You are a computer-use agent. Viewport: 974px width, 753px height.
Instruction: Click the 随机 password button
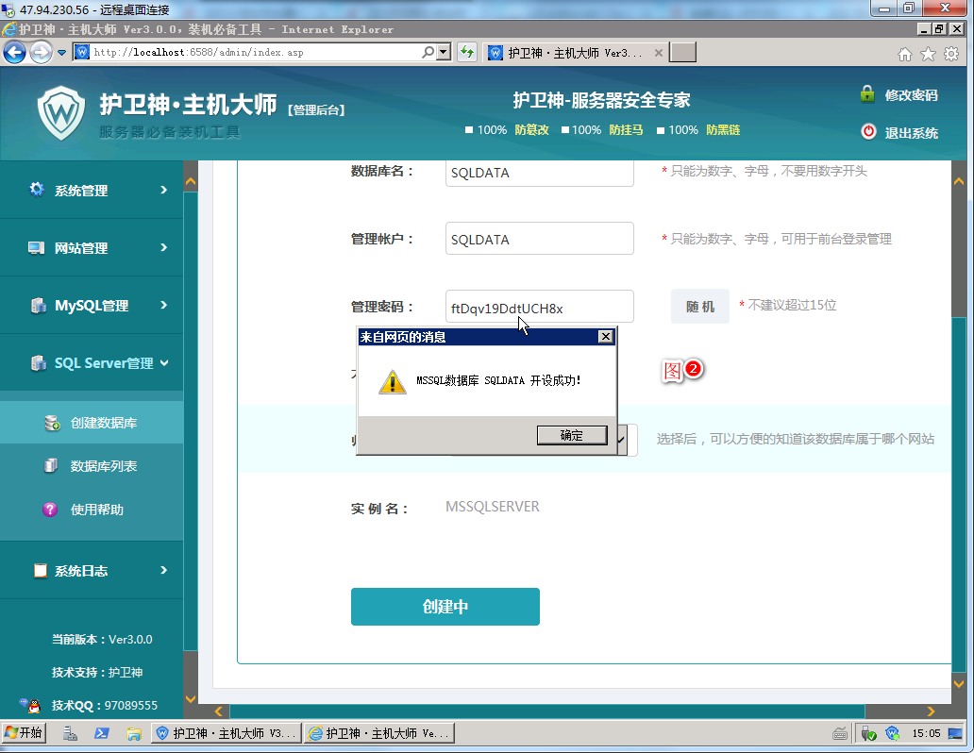coord(699,307)
